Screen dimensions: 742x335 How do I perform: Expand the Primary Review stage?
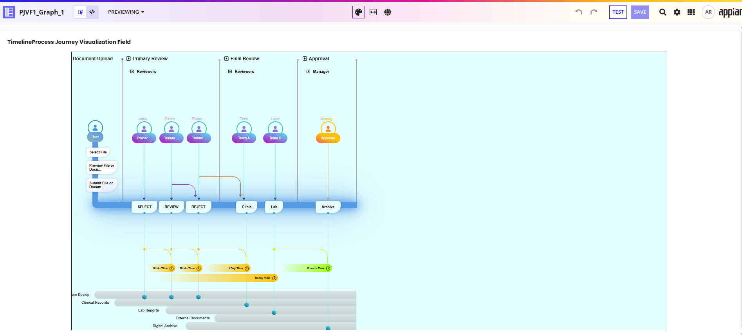point(128,59)
